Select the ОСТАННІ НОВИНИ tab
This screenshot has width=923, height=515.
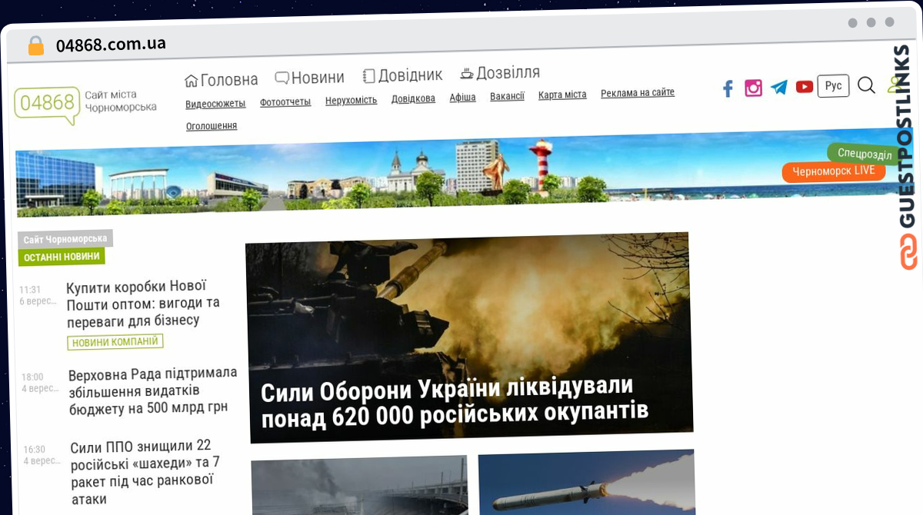pos(62,257)
